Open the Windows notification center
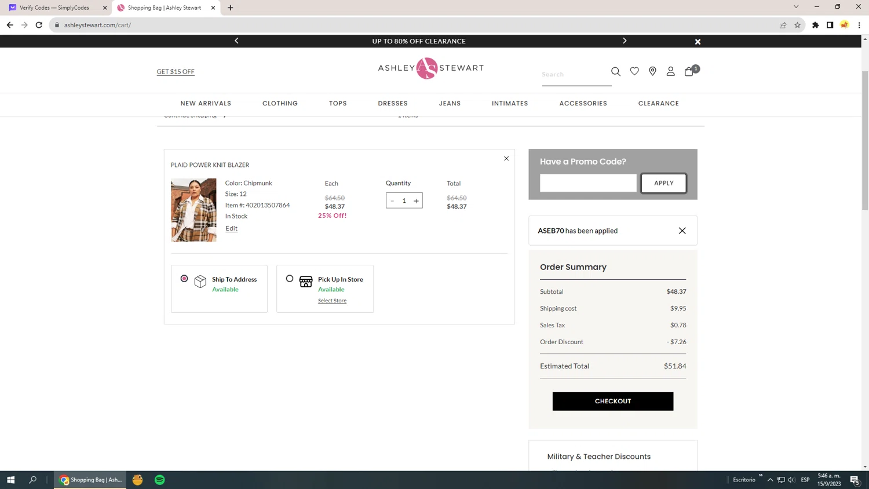 click(x=855, y=480)
